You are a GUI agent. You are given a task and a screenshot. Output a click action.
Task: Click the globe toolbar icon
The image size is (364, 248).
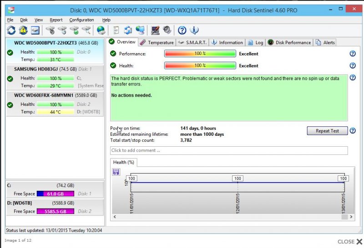101,30
